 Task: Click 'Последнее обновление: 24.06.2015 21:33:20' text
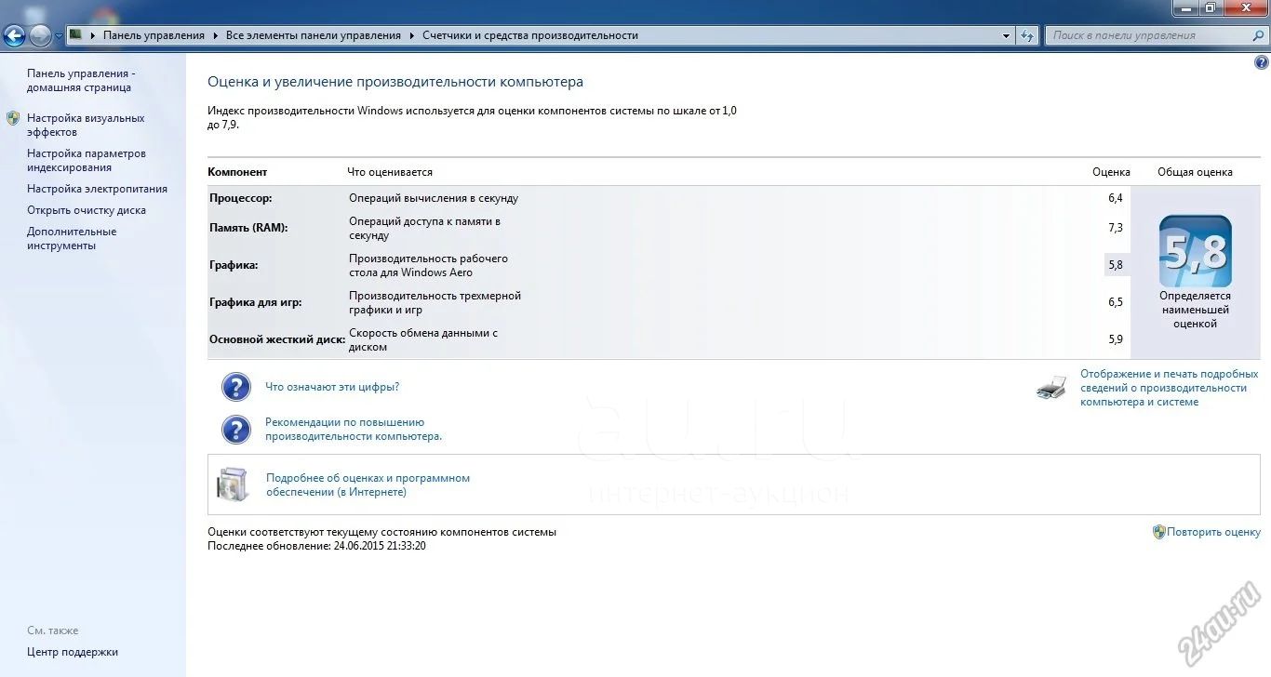(317, 546)
